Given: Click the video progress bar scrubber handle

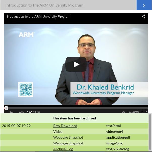Looking at the screenshot, I should pos(6,108).
